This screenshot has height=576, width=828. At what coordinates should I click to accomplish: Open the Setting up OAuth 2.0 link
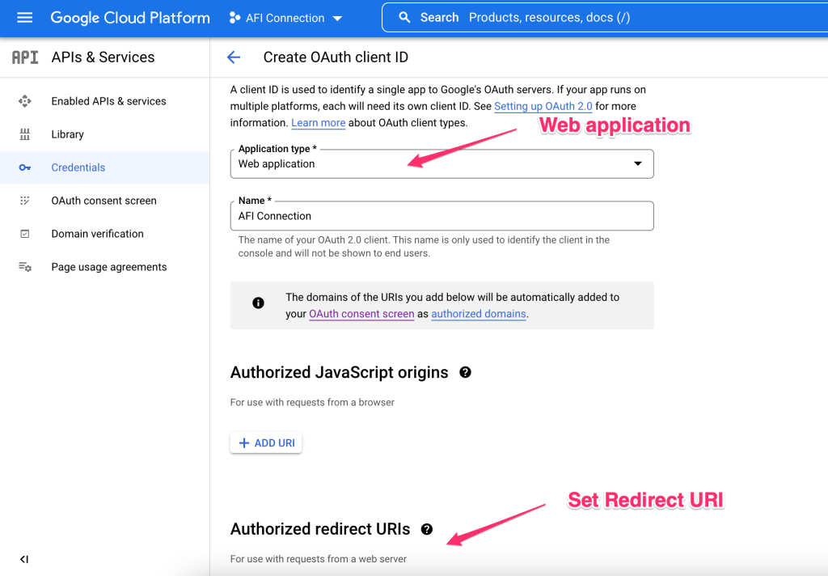click(x=543, y=106)
